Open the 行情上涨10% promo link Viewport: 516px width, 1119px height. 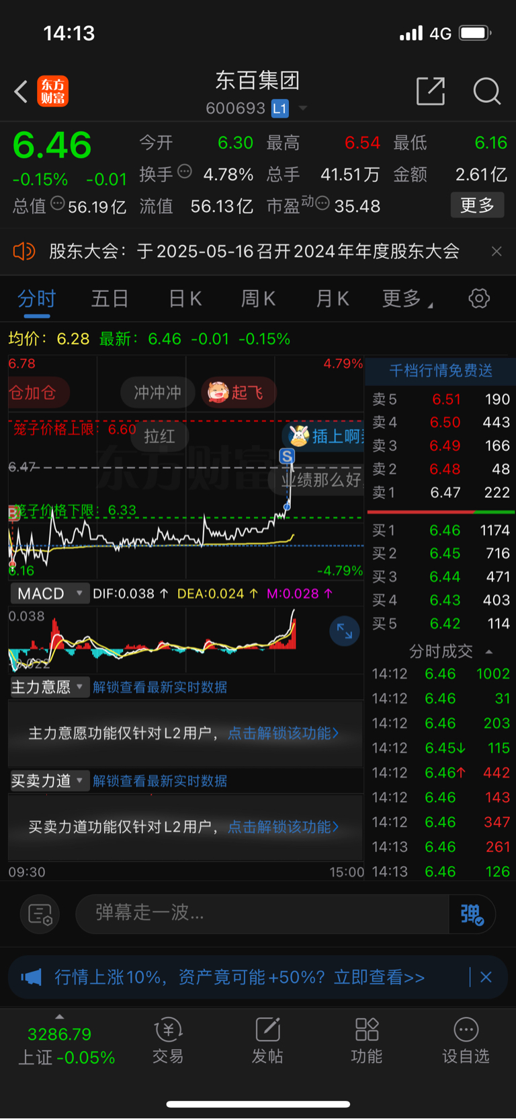tap(239, 977)
